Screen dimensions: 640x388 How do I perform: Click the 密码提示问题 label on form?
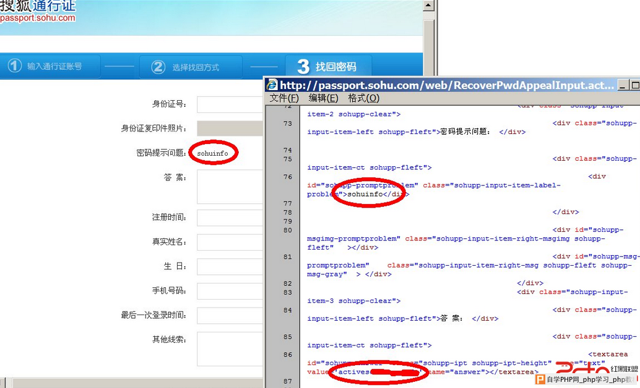[162, 153]
